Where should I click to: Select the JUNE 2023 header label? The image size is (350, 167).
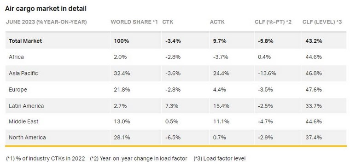46,22
